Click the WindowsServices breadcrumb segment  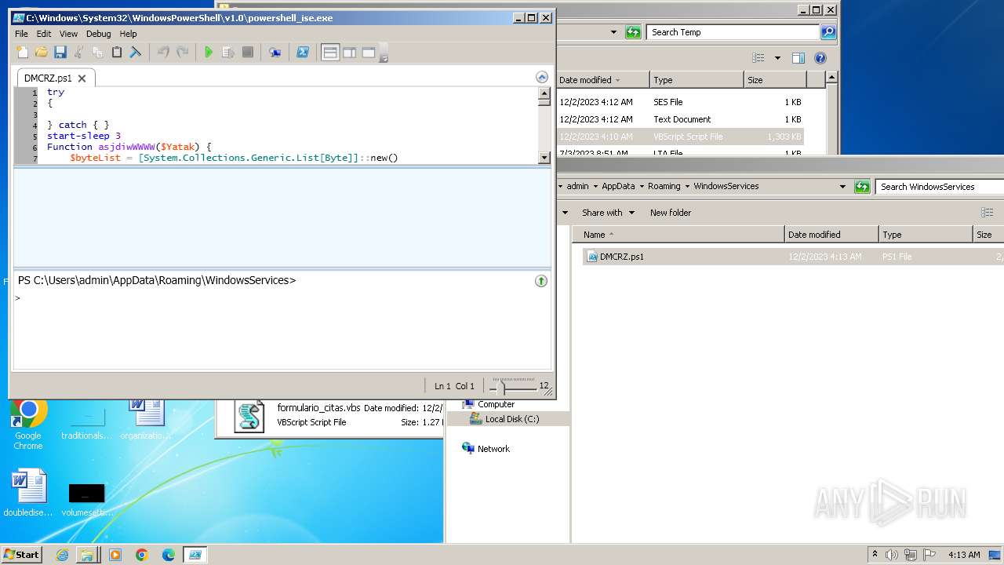(x=726, y=187)
